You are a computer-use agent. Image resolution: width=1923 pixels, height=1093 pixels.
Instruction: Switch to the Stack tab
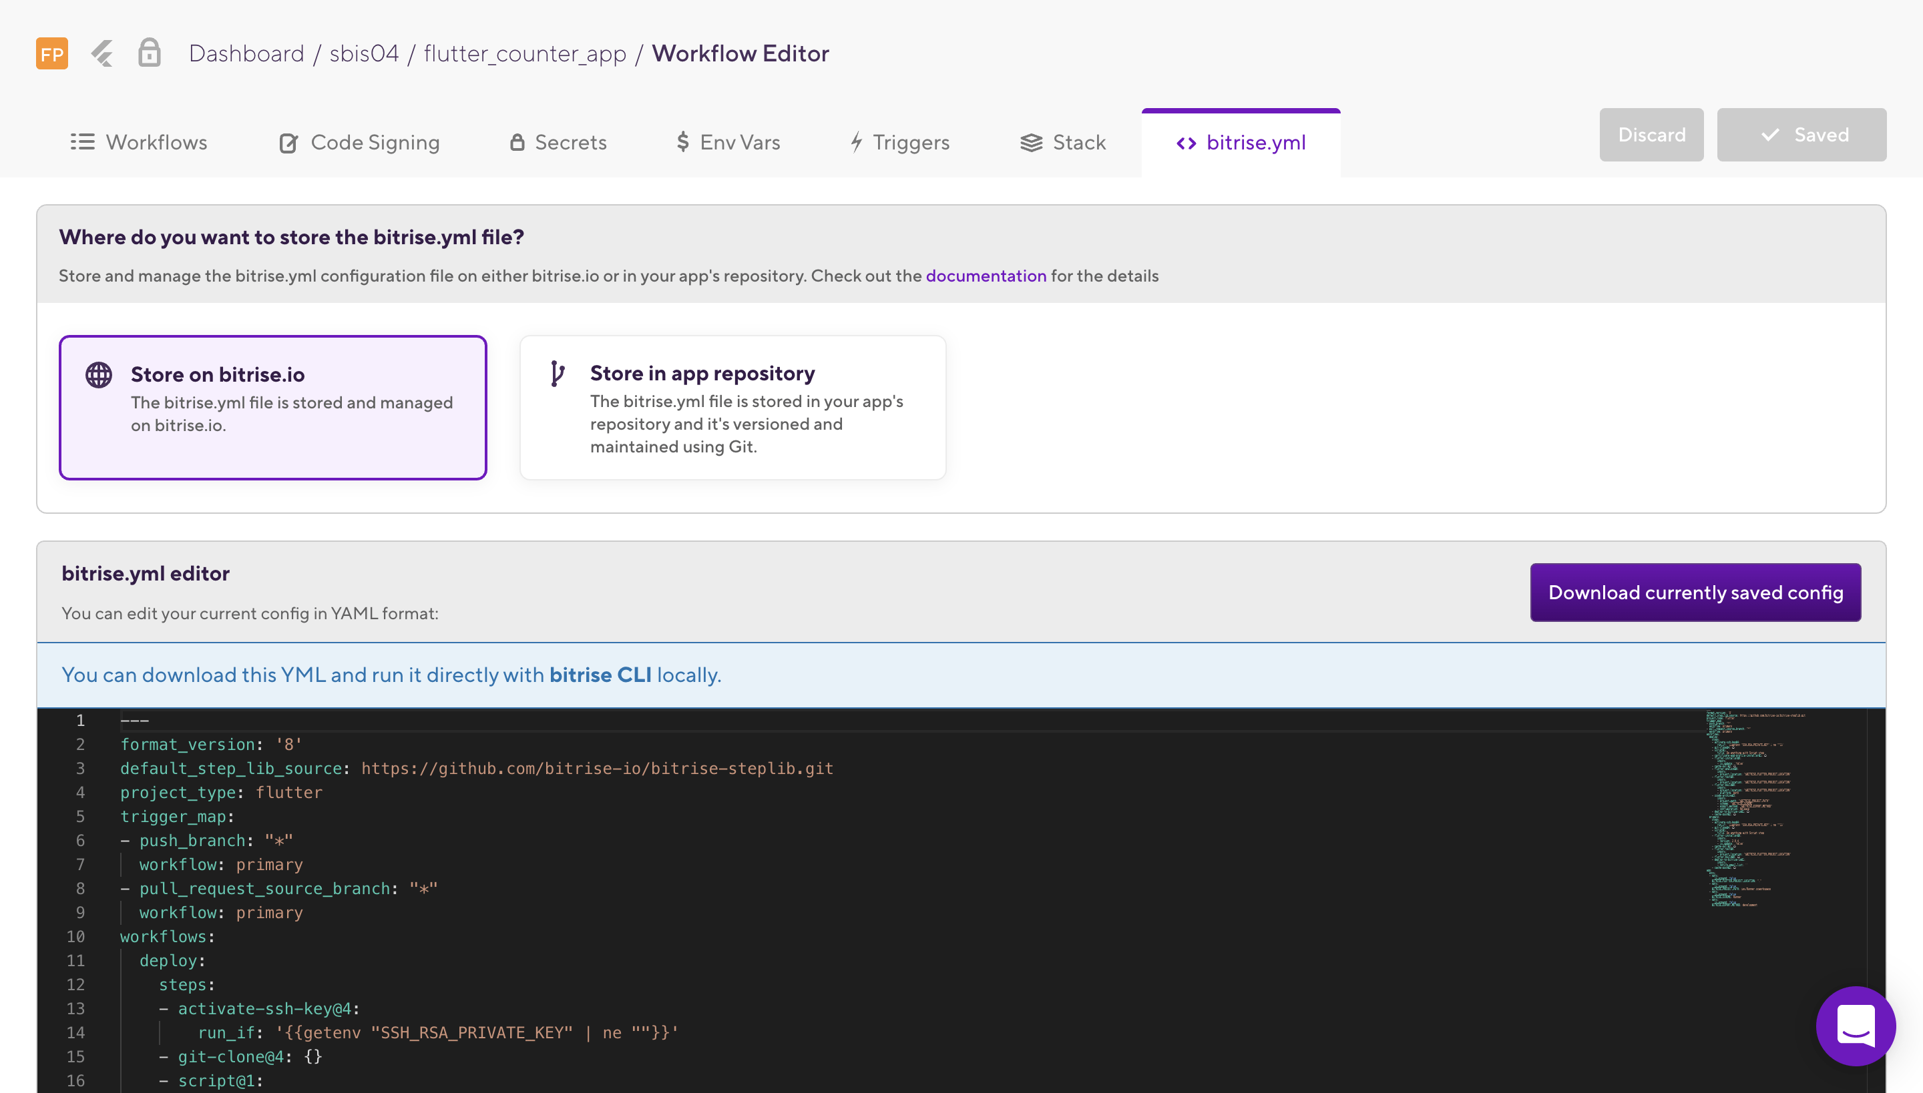coord(1063,142)
